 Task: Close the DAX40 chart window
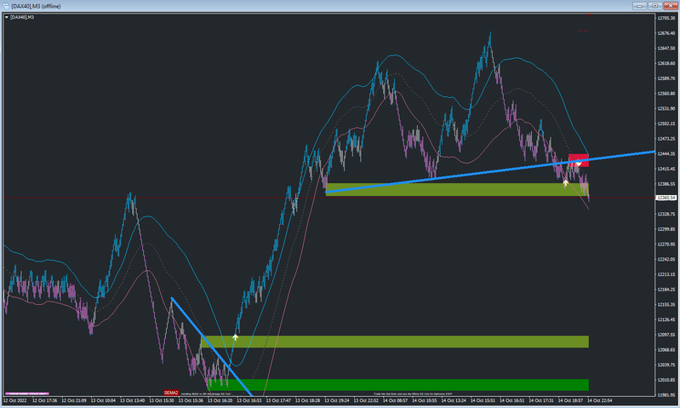coord(671,6)
